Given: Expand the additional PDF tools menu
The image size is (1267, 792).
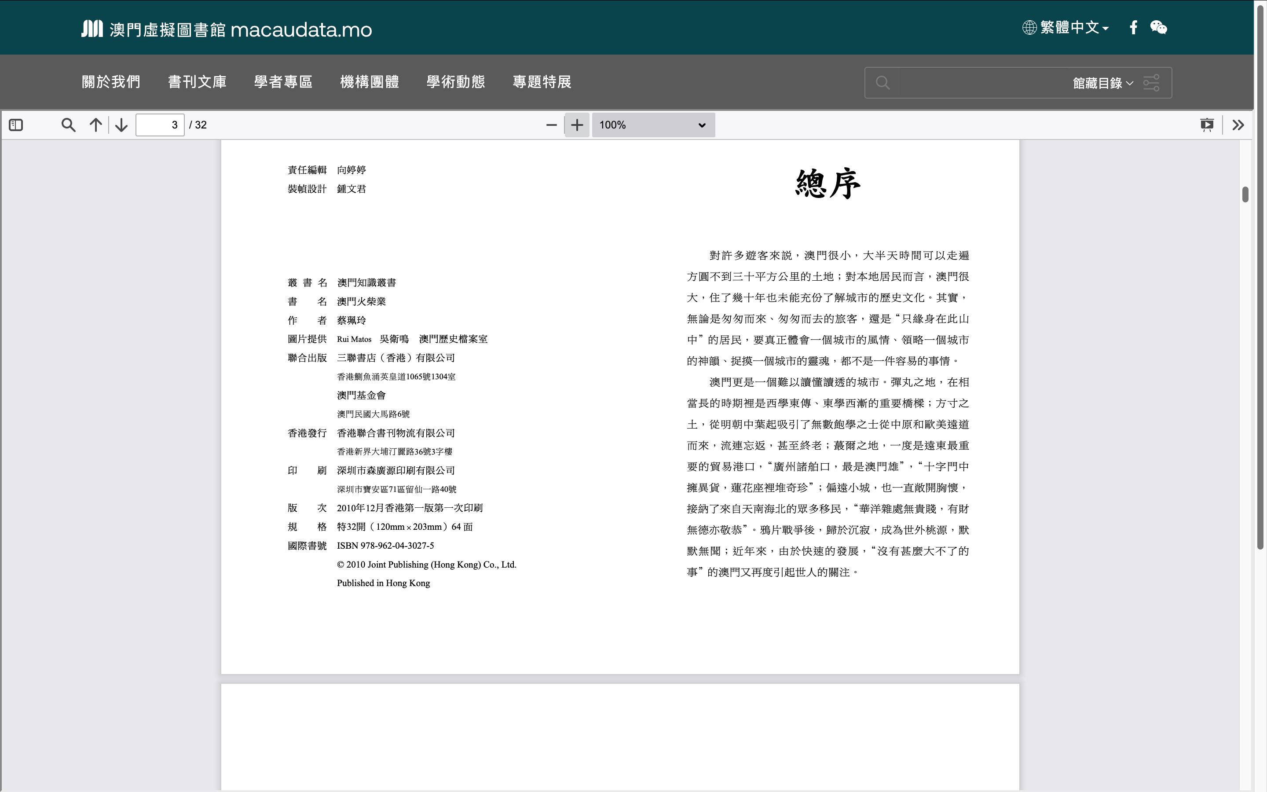Looking at the screenshot, I should pyautogui.click(x=1238, y=125).
